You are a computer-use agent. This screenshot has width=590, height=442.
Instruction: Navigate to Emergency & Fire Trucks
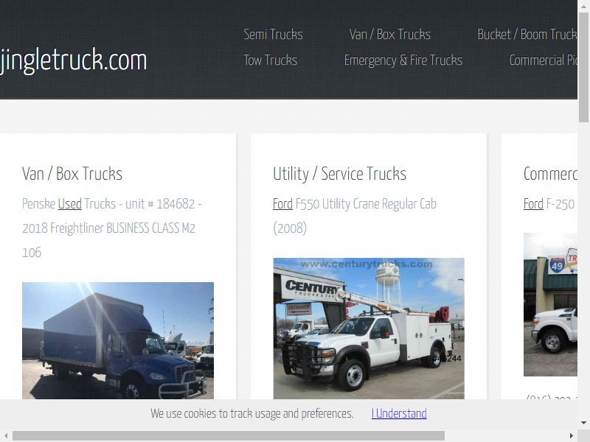[x=403, y=60]
